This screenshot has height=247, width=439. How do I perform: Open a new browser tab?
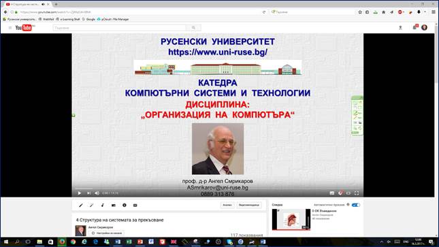pyautogui.click(x=56, y=4)
